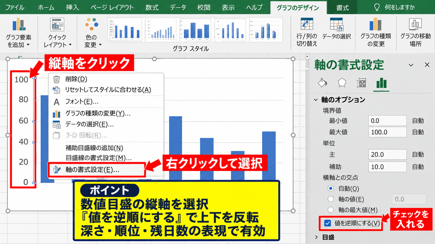Screen dimensions: 435x244
Task: Open the size and properties icon tab
Action: click(x=361, y=83)
